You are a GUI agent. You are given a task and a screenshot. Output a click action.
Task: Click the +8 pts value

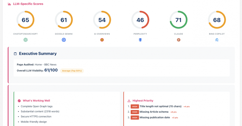tap(174, 112)
